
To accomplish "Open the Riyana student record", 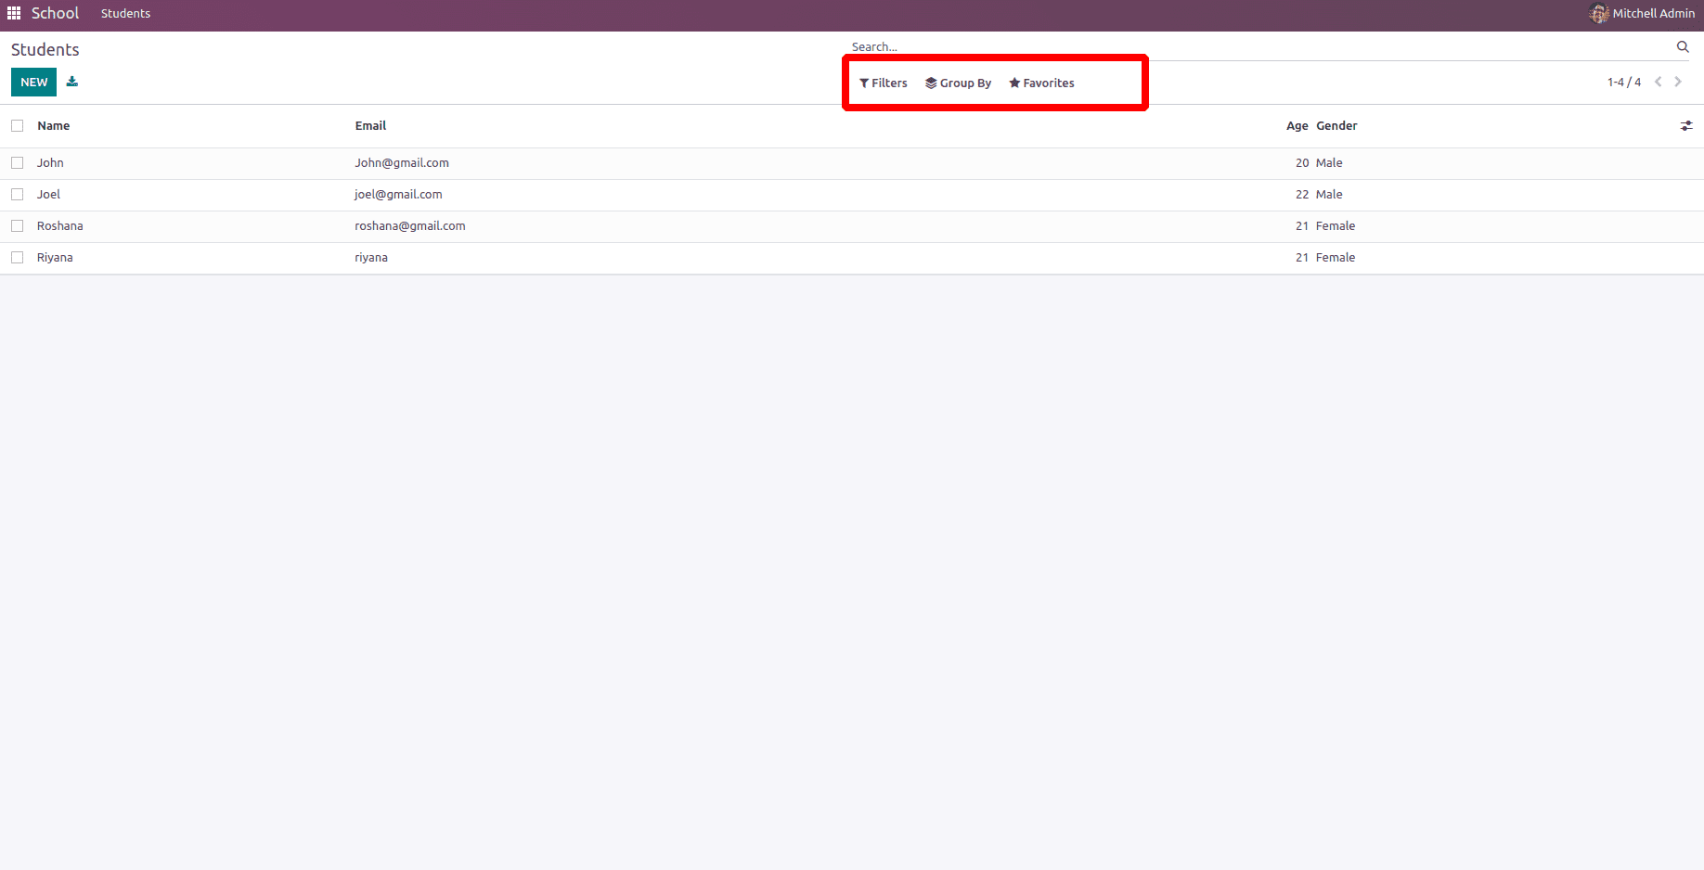I will (x=55, y=258).
